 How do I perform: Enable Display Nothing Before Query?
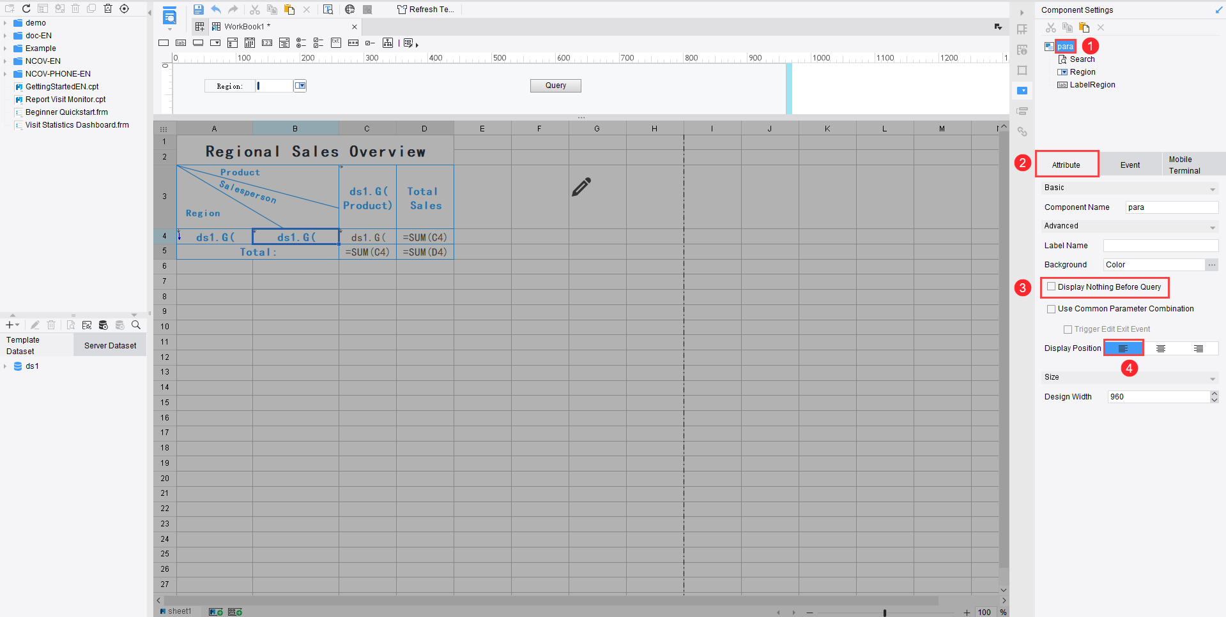1051,287
